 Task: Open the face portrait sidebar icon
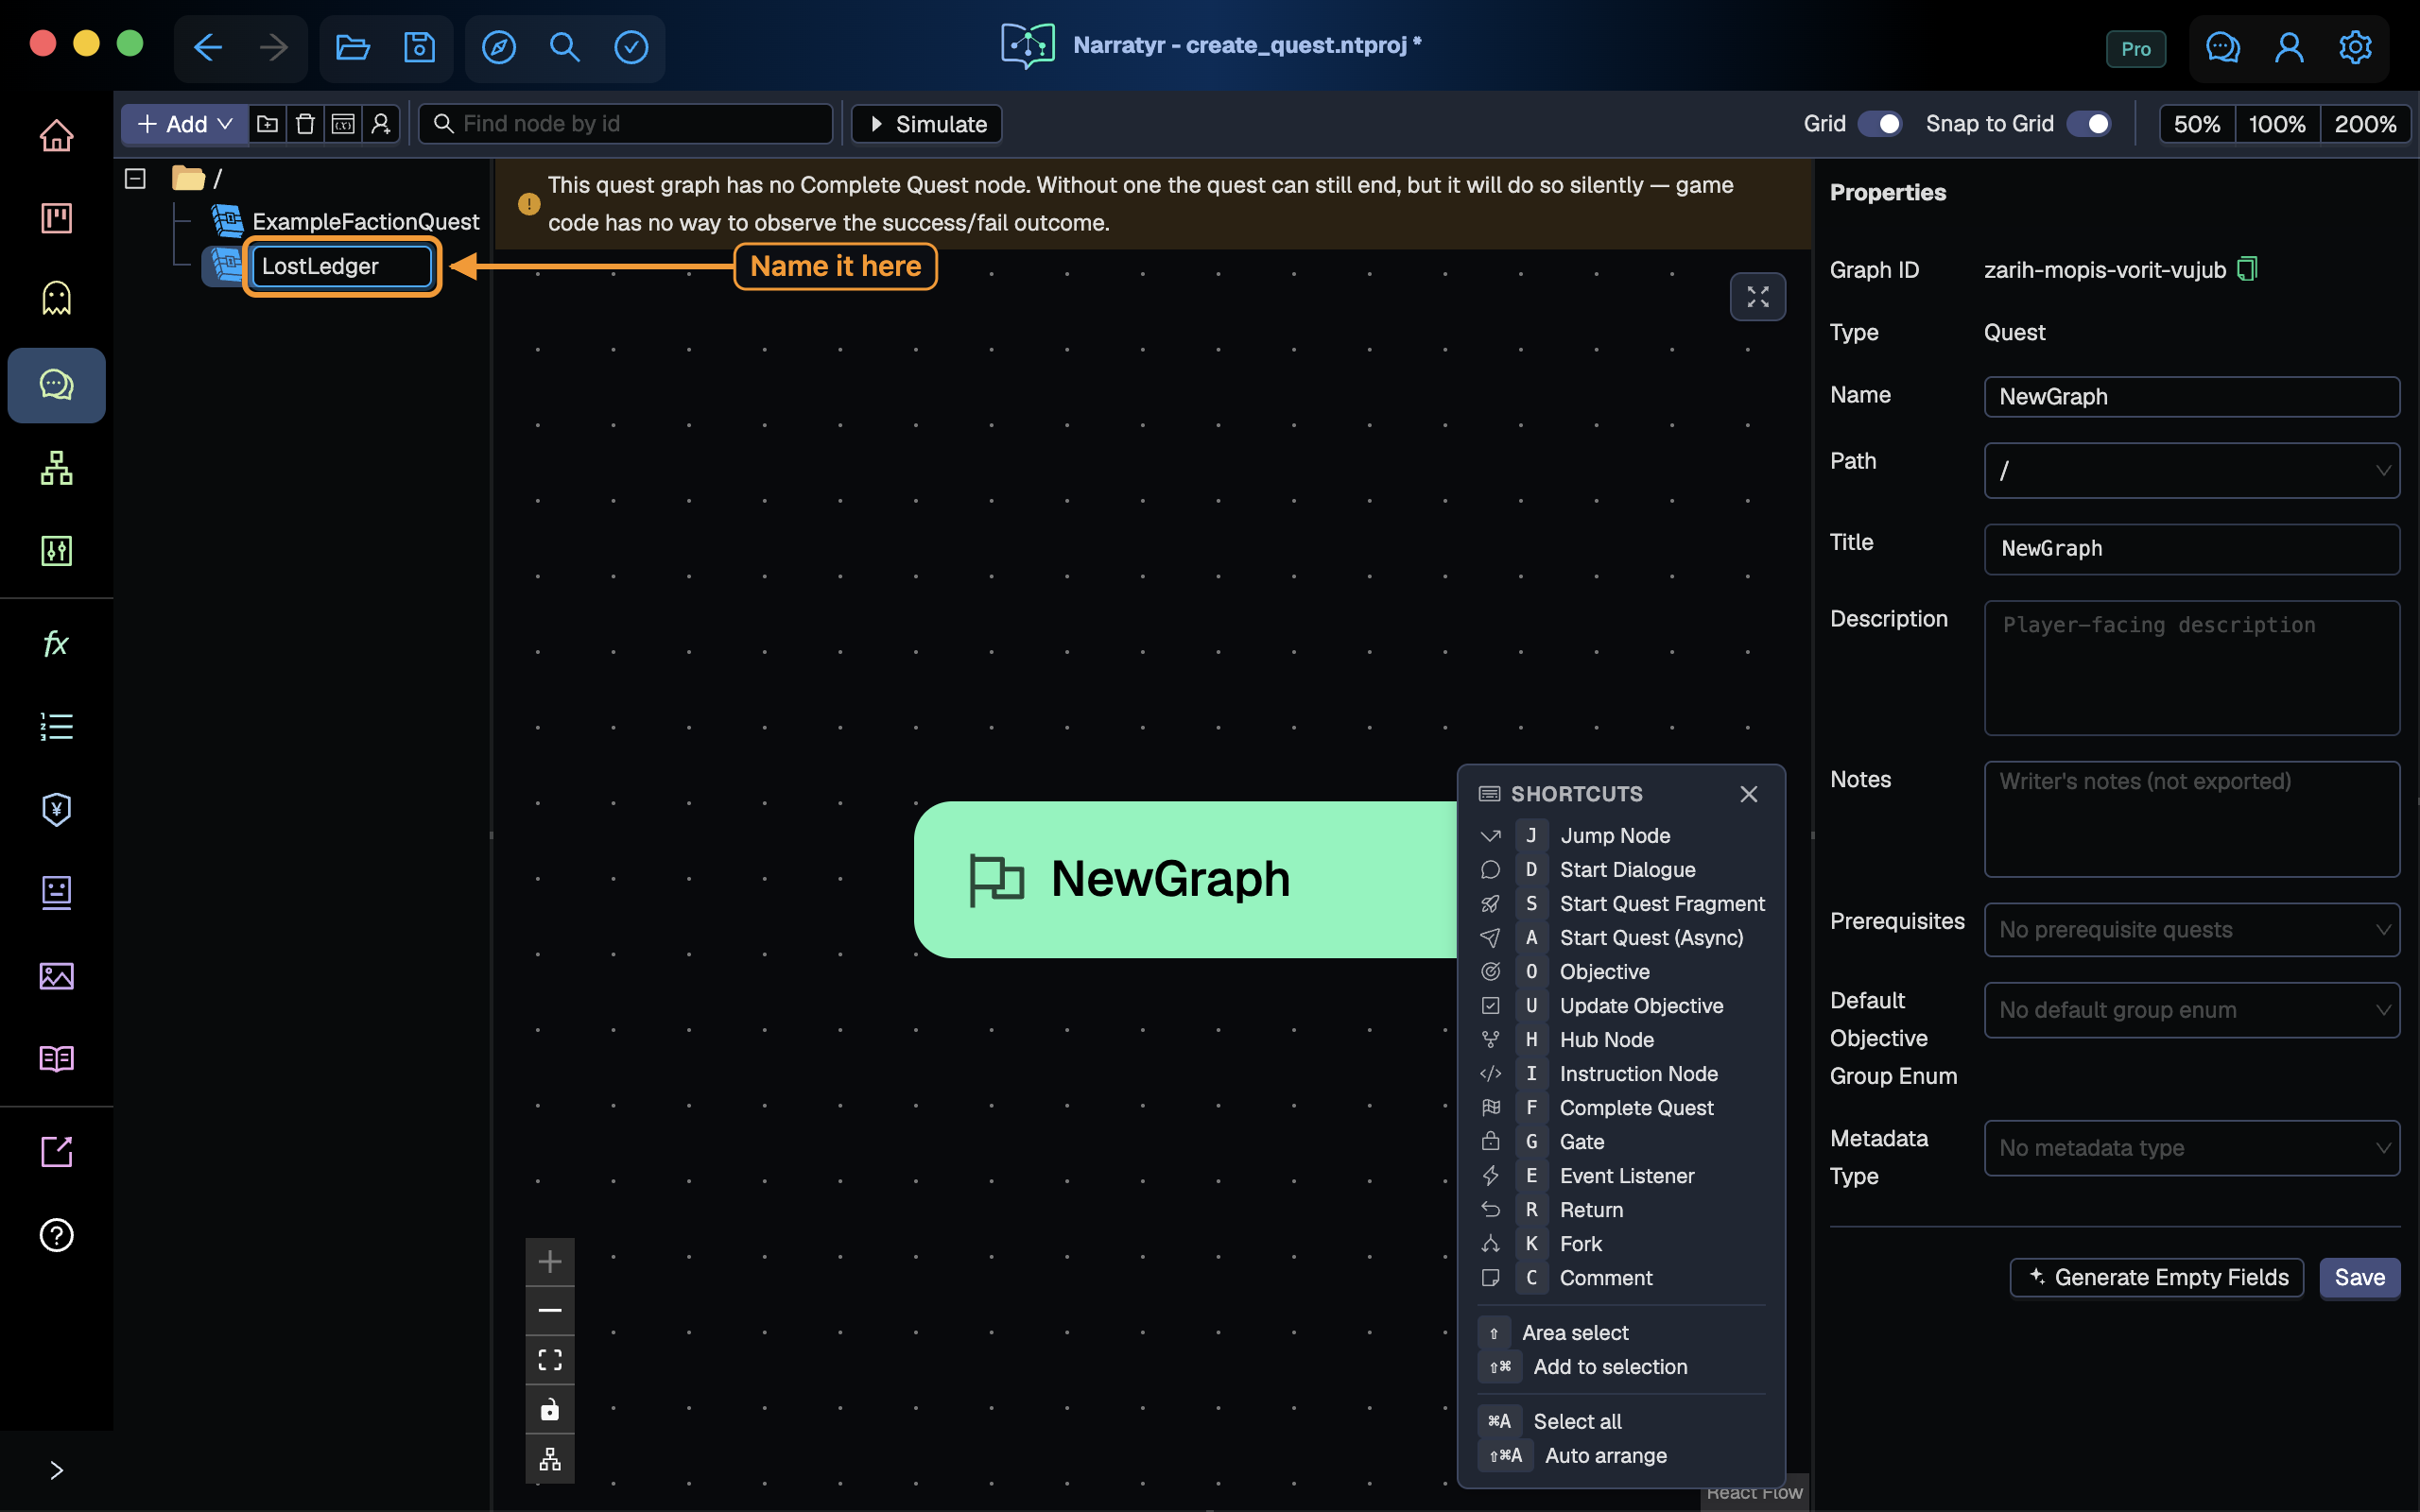tap(56, 892)
